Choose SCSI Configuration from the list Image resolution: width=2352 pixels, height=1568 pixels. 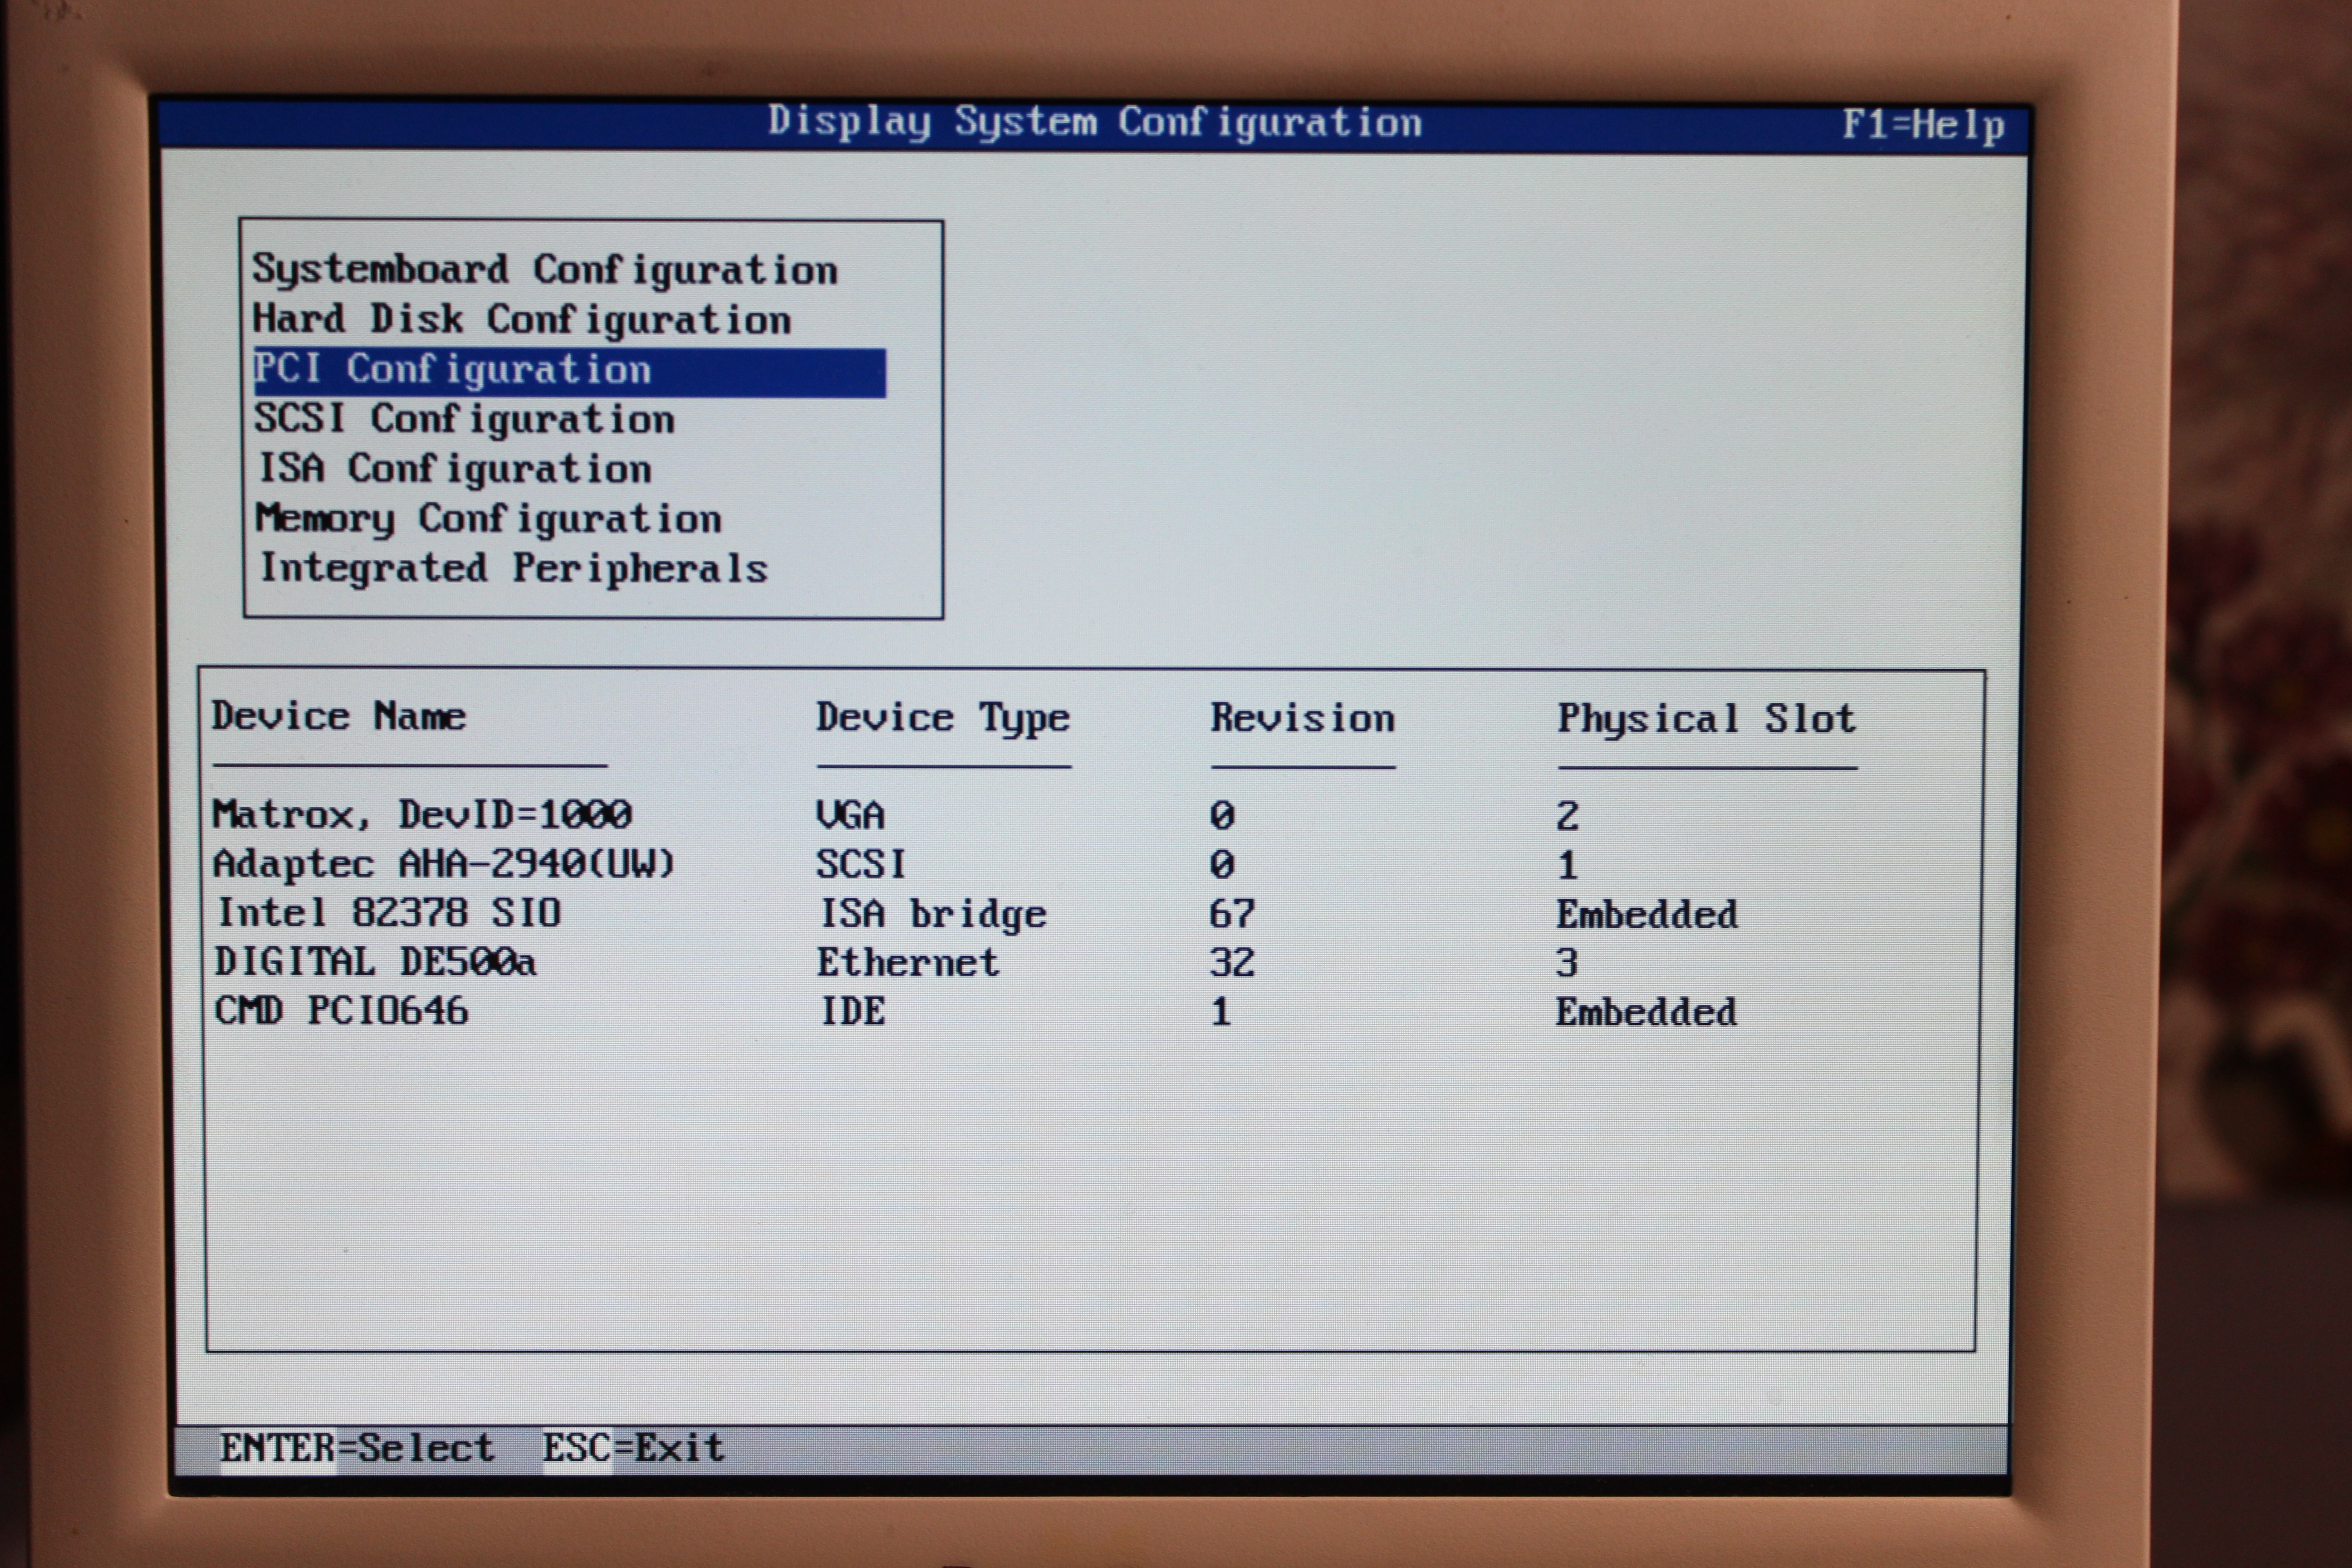[464, 419]
